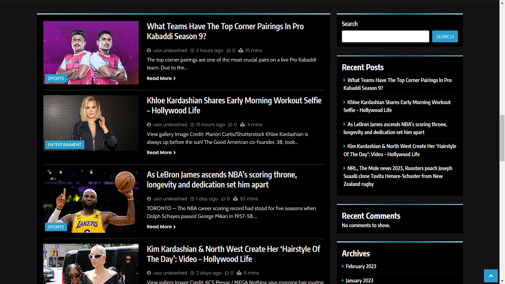
Task: Click the browser scrollbar down arrow
Action: click(x=502, y=281)
